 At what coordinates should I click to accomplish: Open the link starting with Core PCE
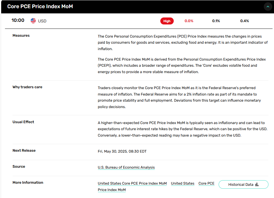pos(206,183)
